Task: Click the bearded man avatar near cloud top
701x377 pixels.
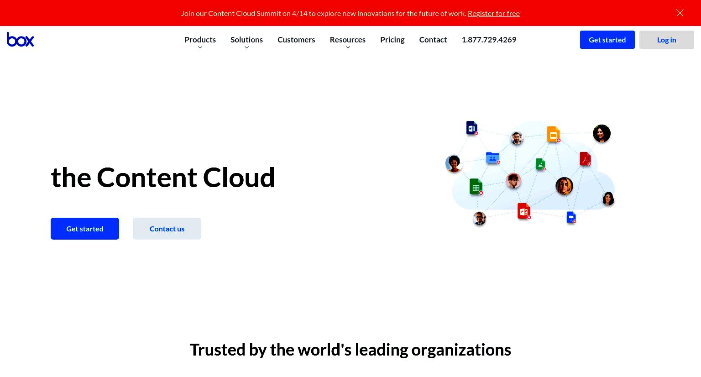Action: 517,138
